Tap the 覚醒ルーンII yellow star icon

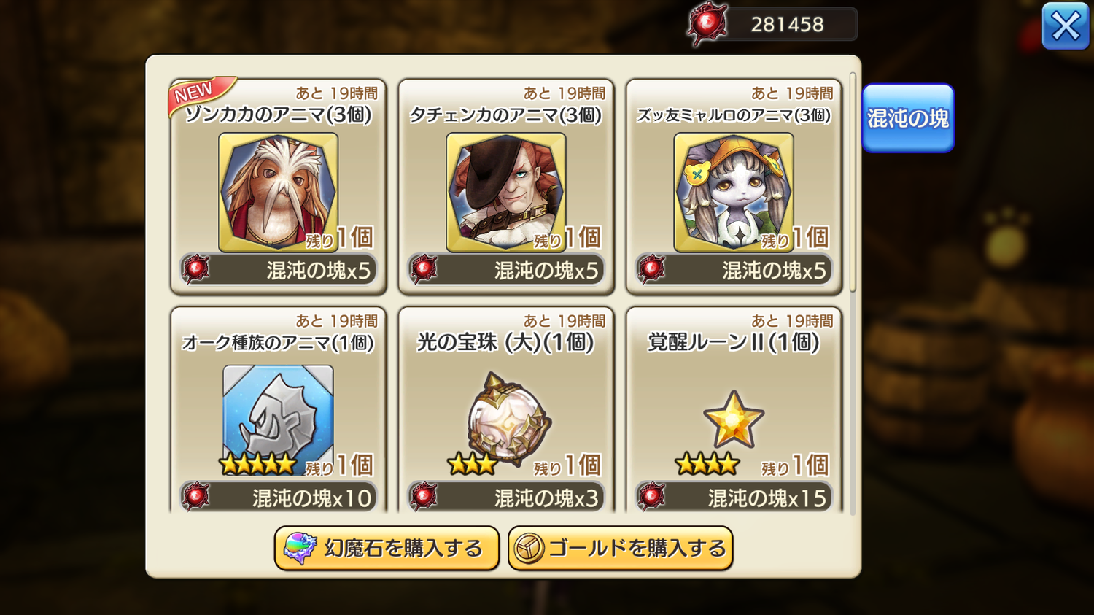(734, 419)
